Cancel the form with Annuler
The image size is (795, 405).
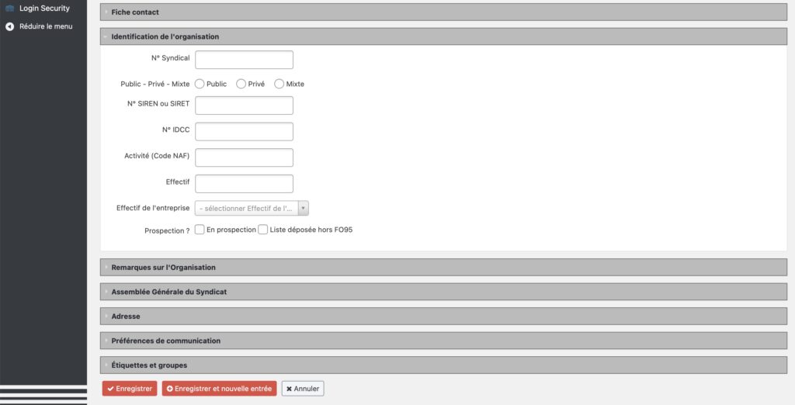click(x=303, y=389)
